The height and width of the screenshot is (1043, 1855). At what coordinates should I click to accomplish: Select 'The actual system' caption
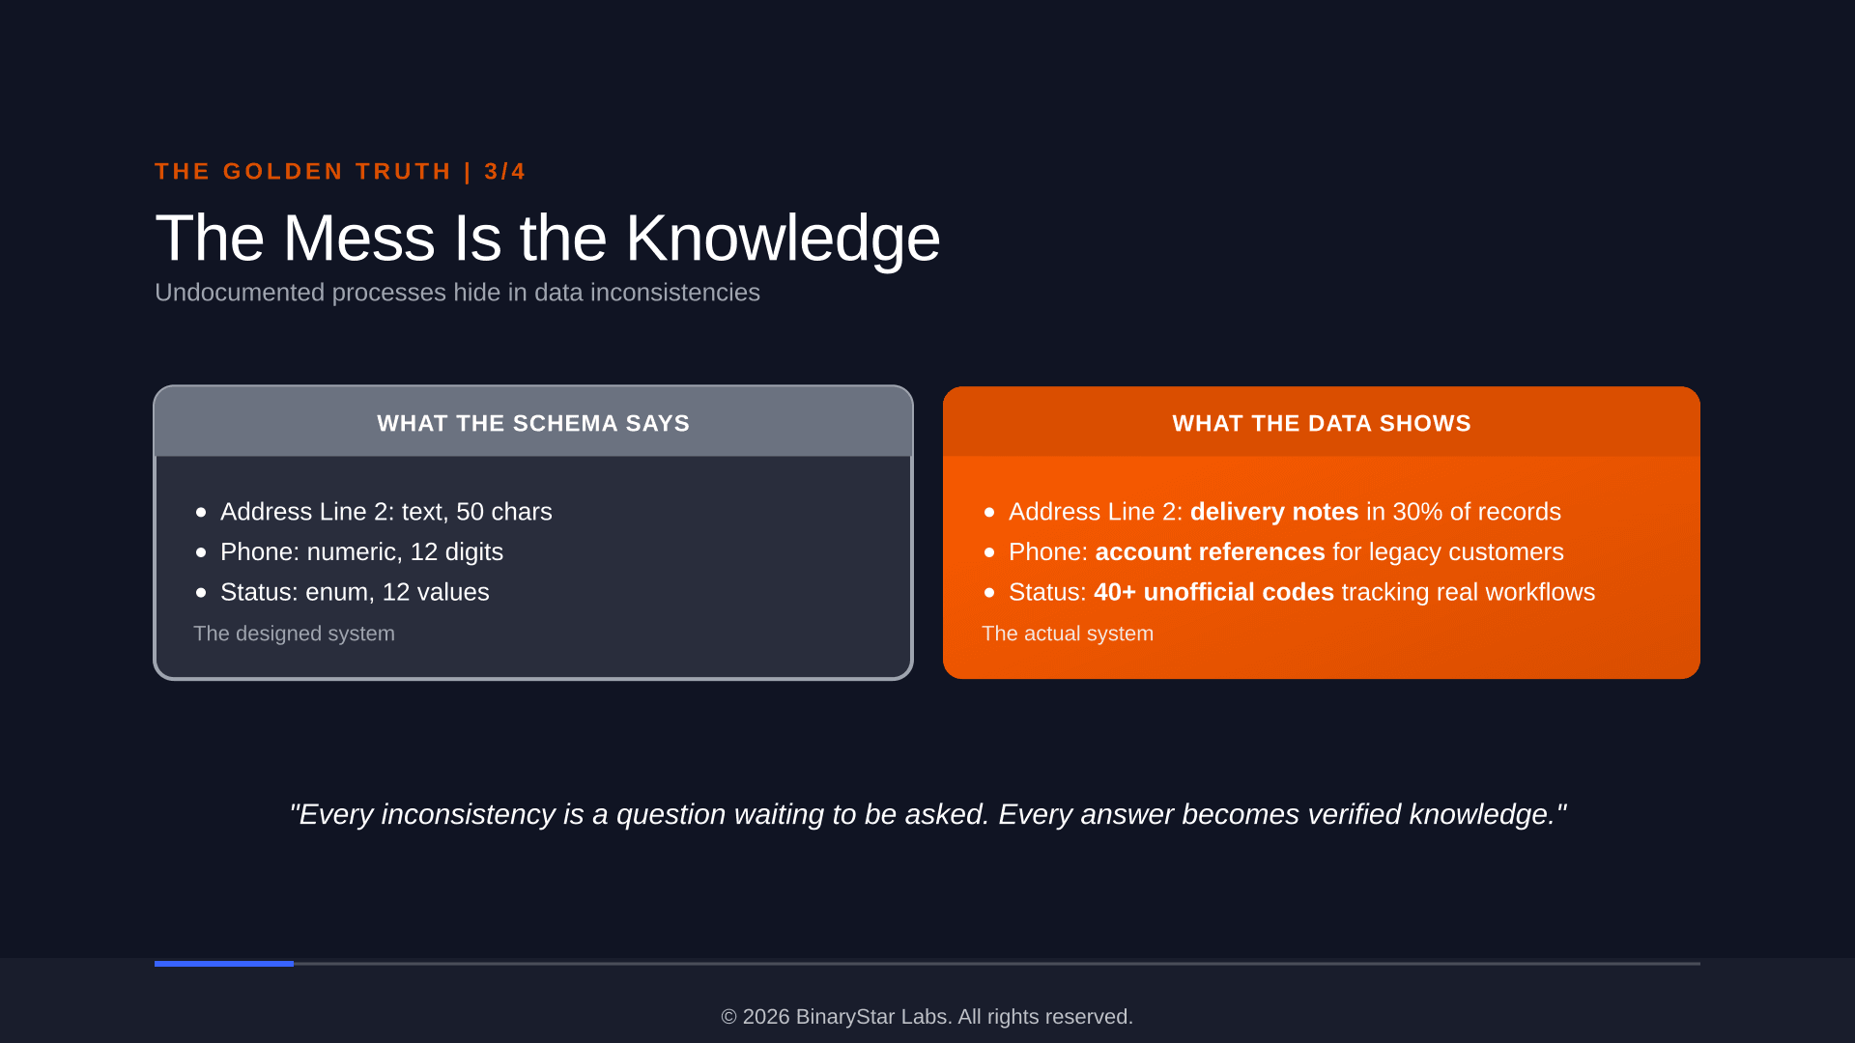(x=1068, y=634)
